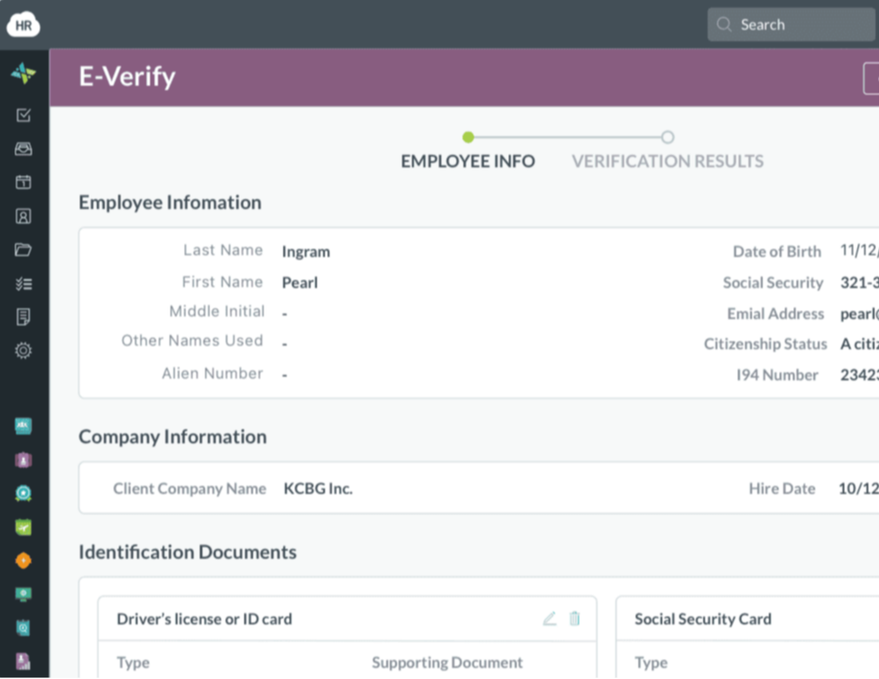Select the Employee Info step
879x679 pixels.
(468, 161)
